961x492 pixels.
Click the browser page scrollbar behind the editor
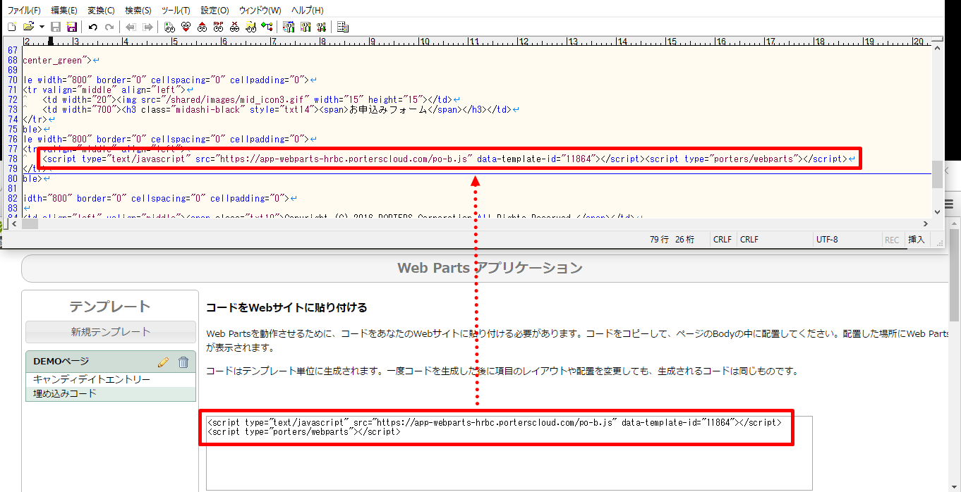[x=954, y=275]
